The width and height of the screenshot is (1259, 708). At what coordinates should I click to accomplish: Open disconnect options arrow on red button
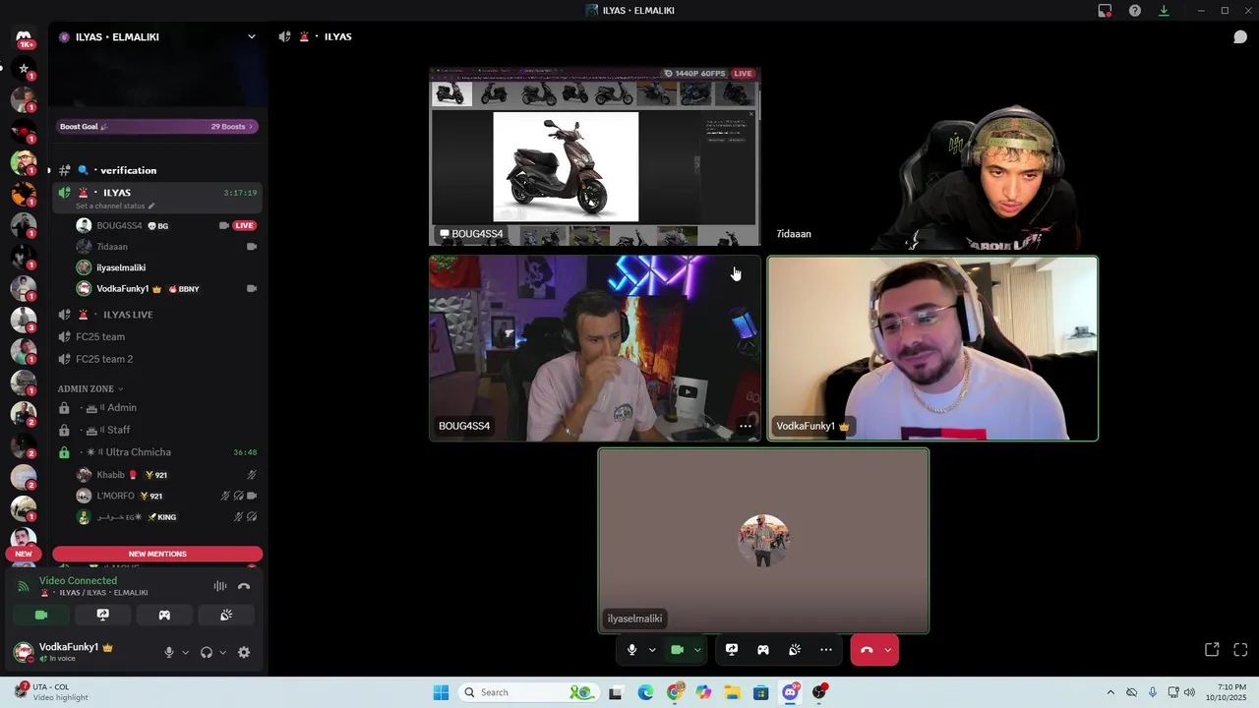[888, 649]
